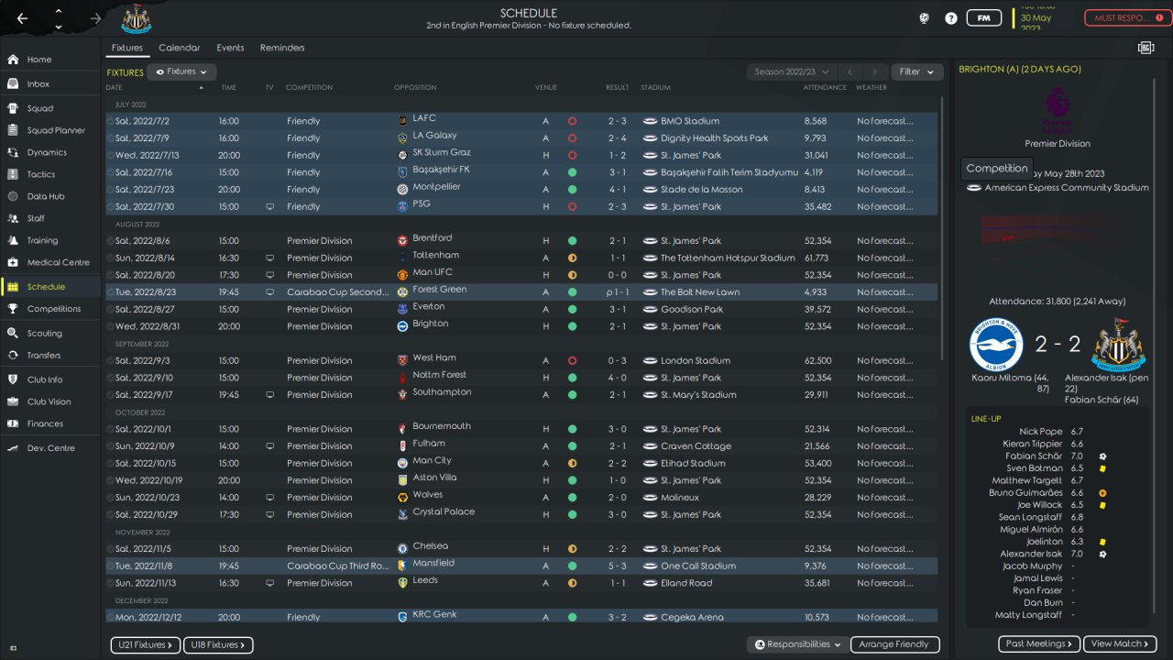Open the Squad sidebar icon
1173x660 pixels.
(13, 108)
